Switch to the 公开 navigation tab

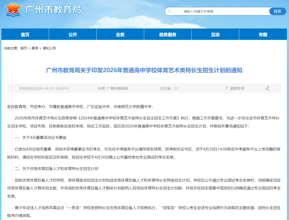click(x=73, y=34)
